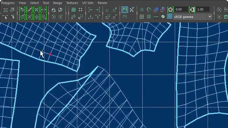Click the plus add-UVs selection icon
Viewport: 228px width, 128px height.
click(115, 10)
